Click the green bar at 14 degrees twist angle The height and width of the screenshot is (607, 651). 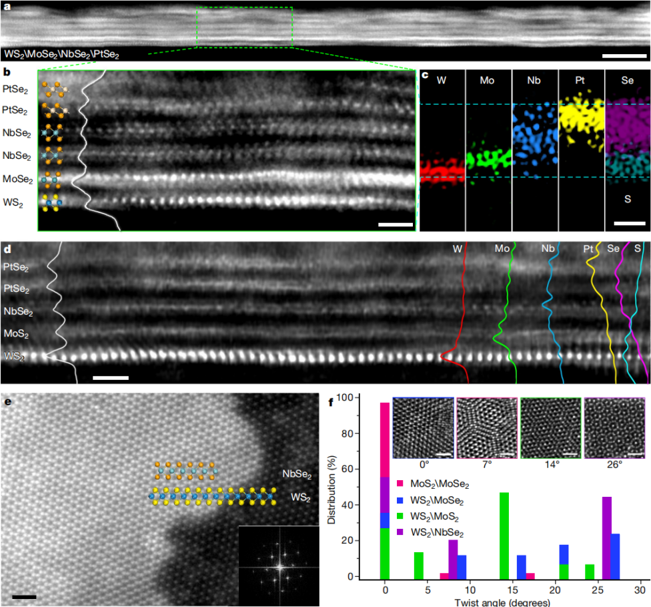point(504,534)
